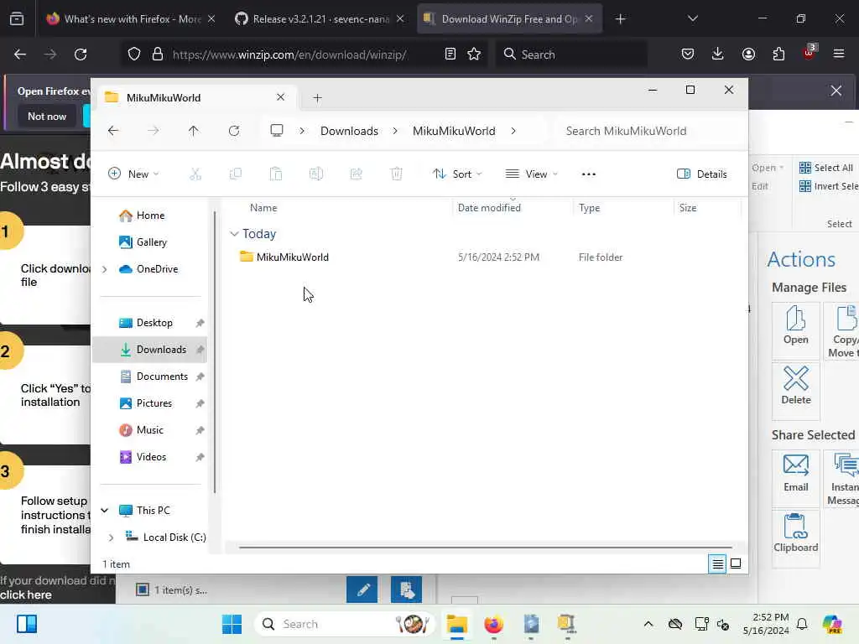Click the Delete trash icon in Explorer toolbar
Image resolution: width=859 pixels, height=644 pixels.
click(396, 174)
